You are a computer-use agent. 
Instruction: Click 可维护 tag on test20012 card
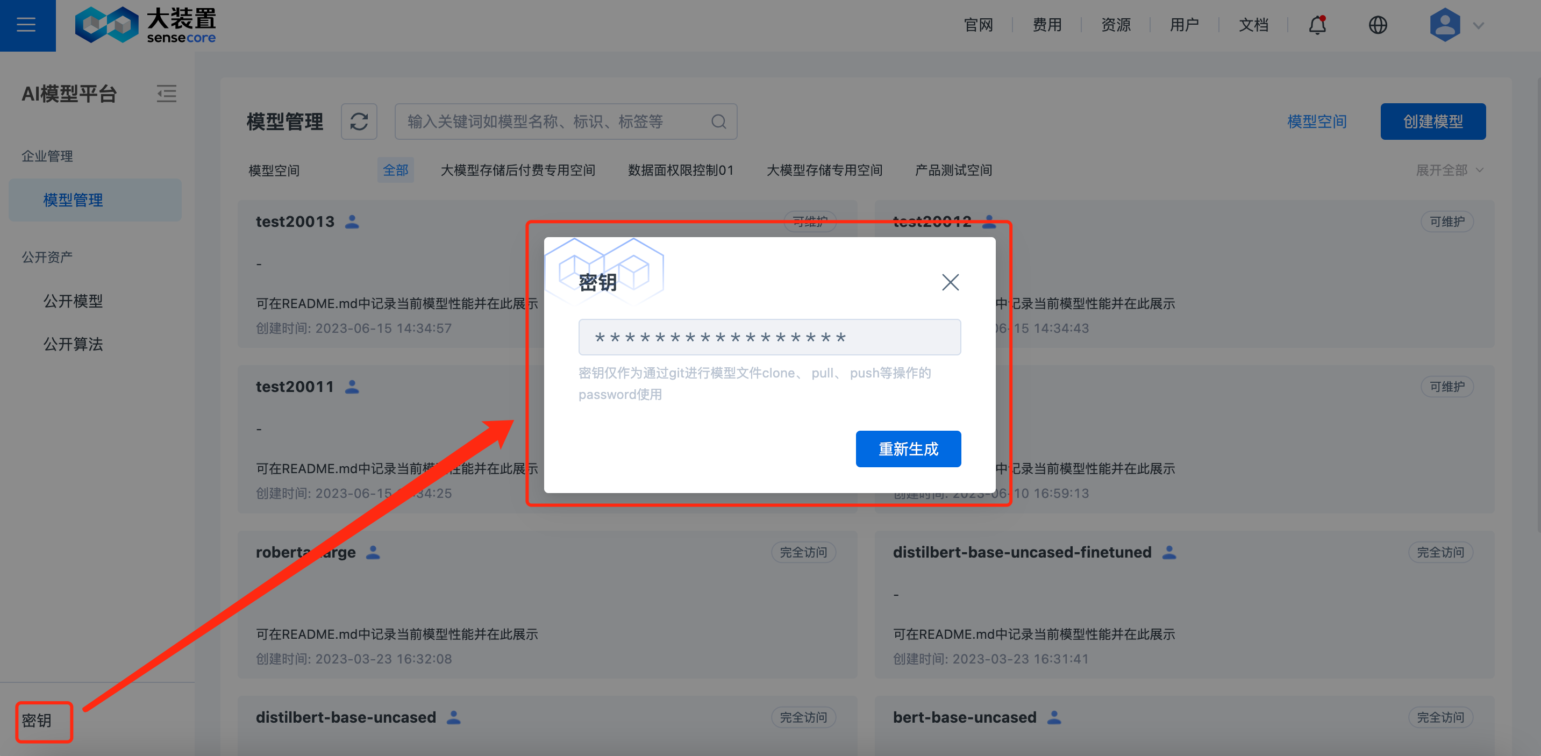pyautogui.click(x=1446, y=222)
